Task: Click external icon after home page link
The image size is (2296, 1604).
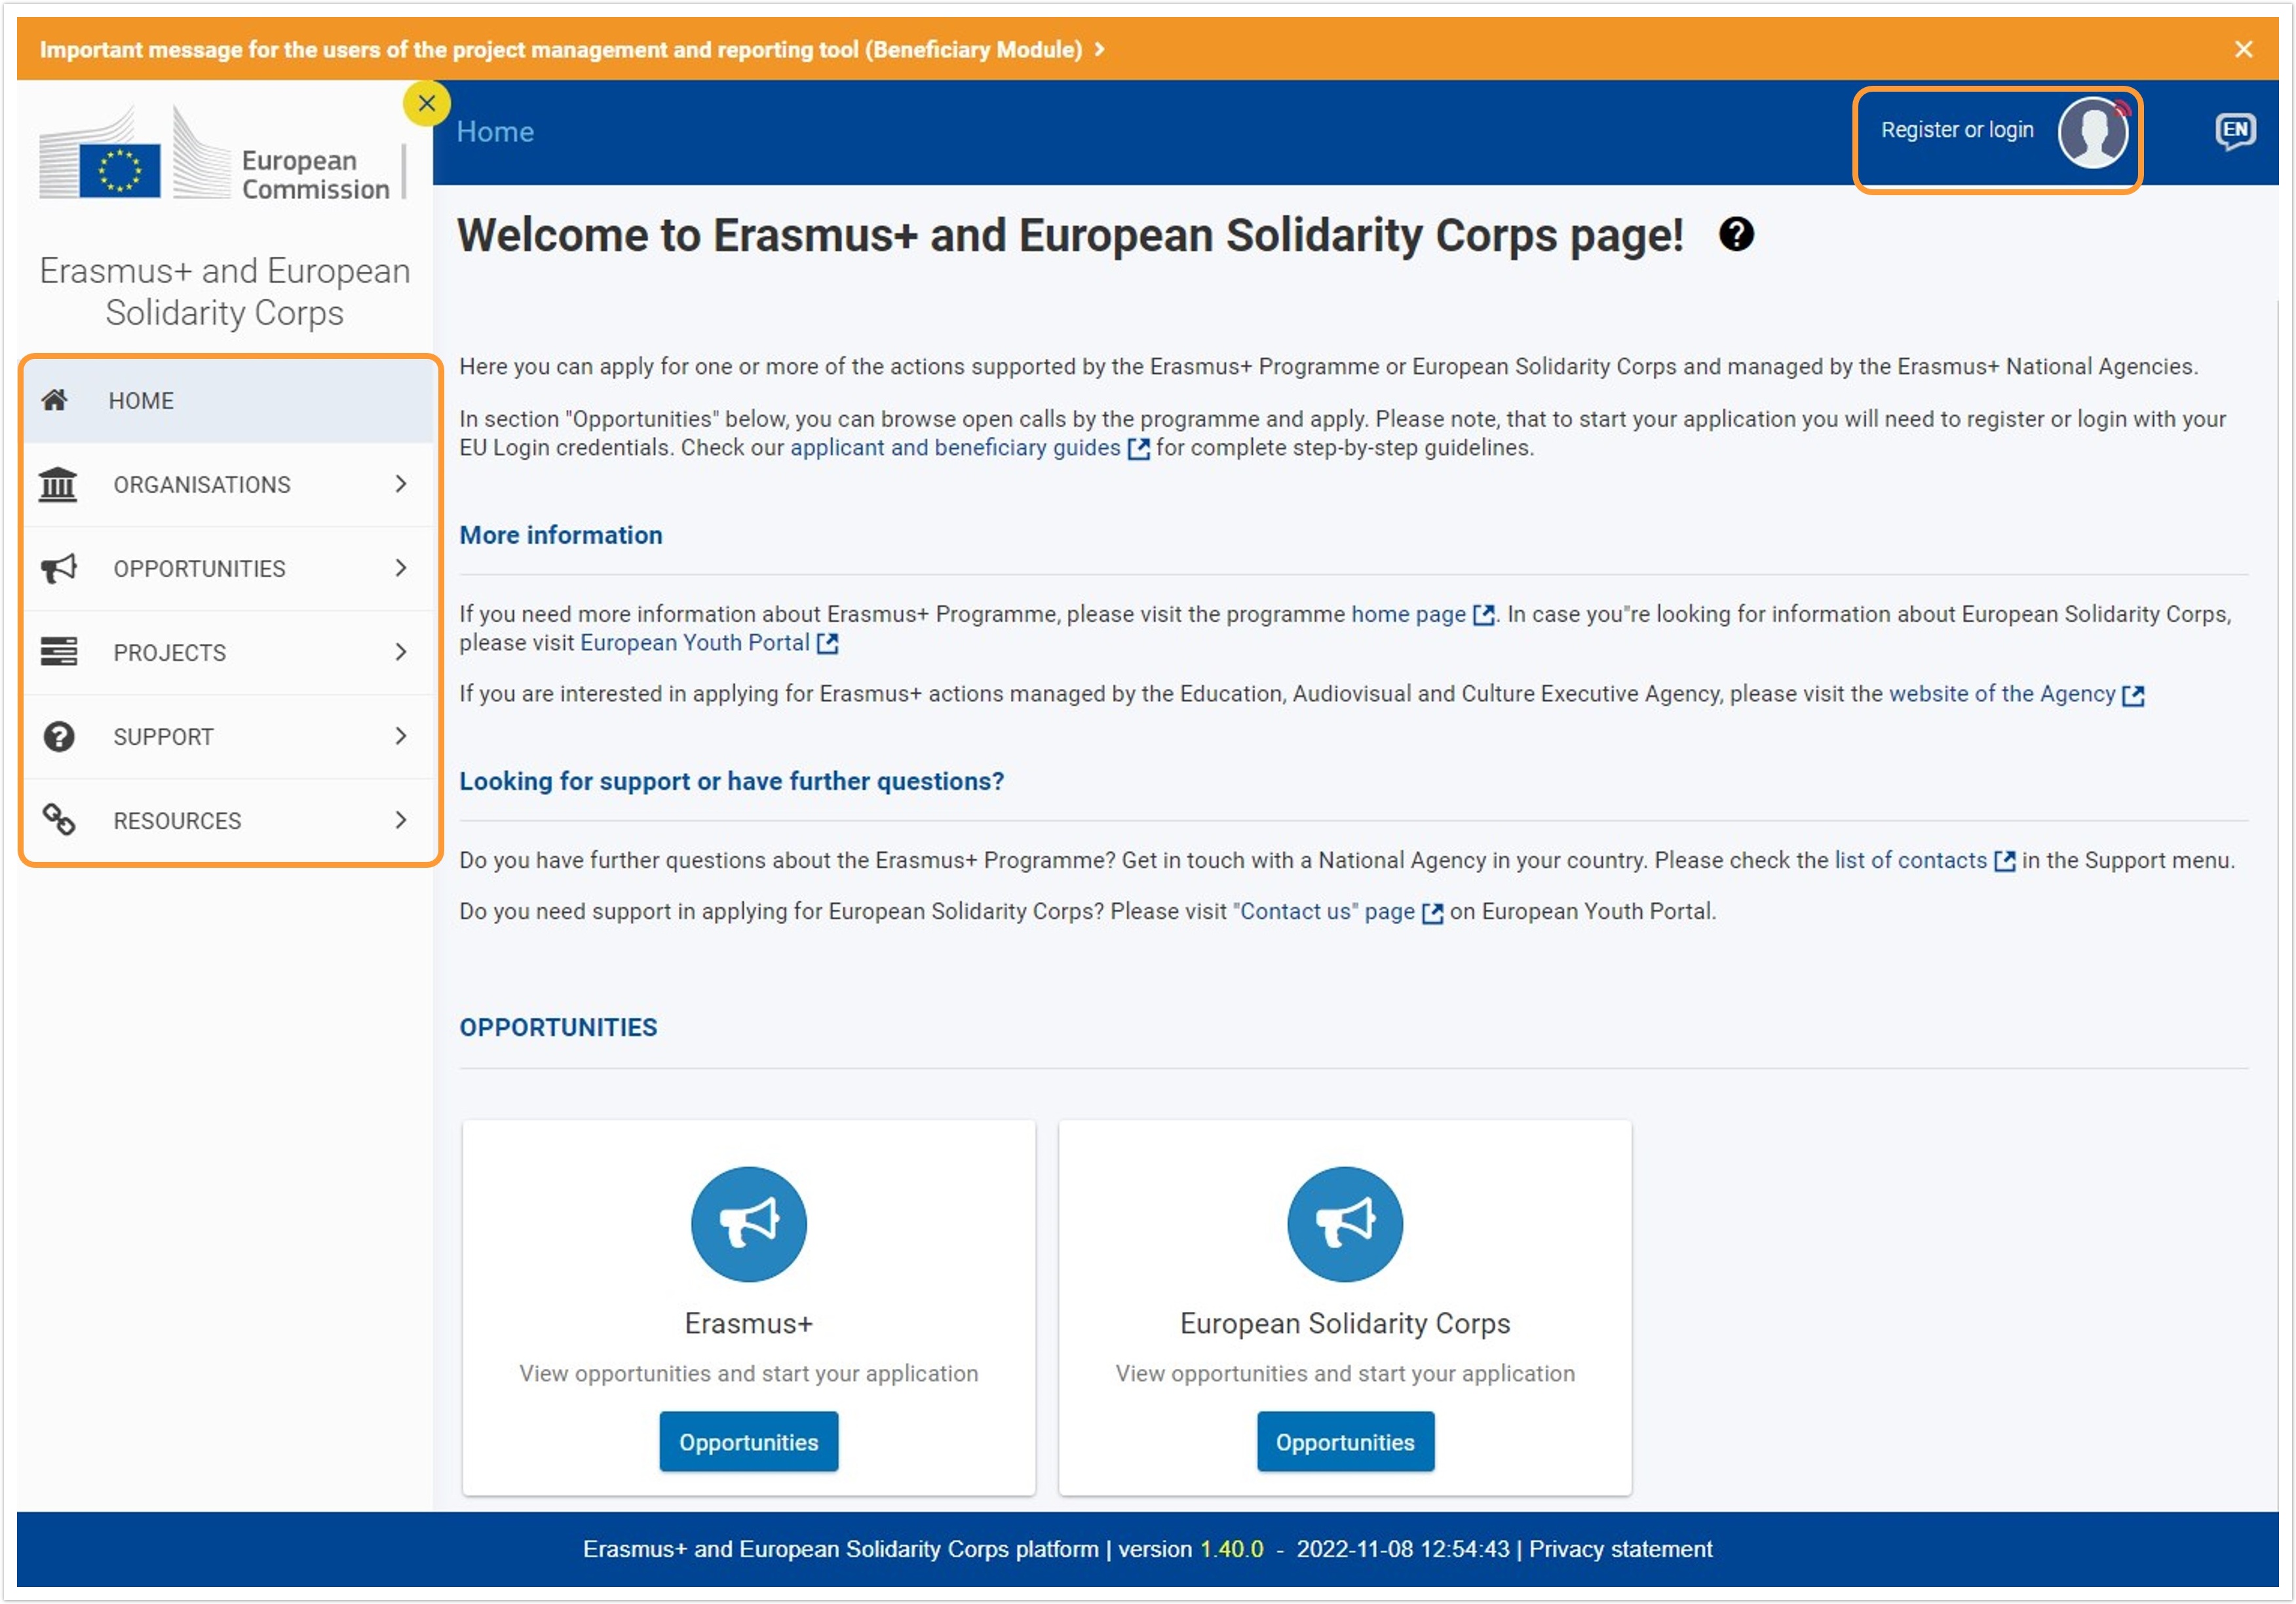Action: (1484, 616)
